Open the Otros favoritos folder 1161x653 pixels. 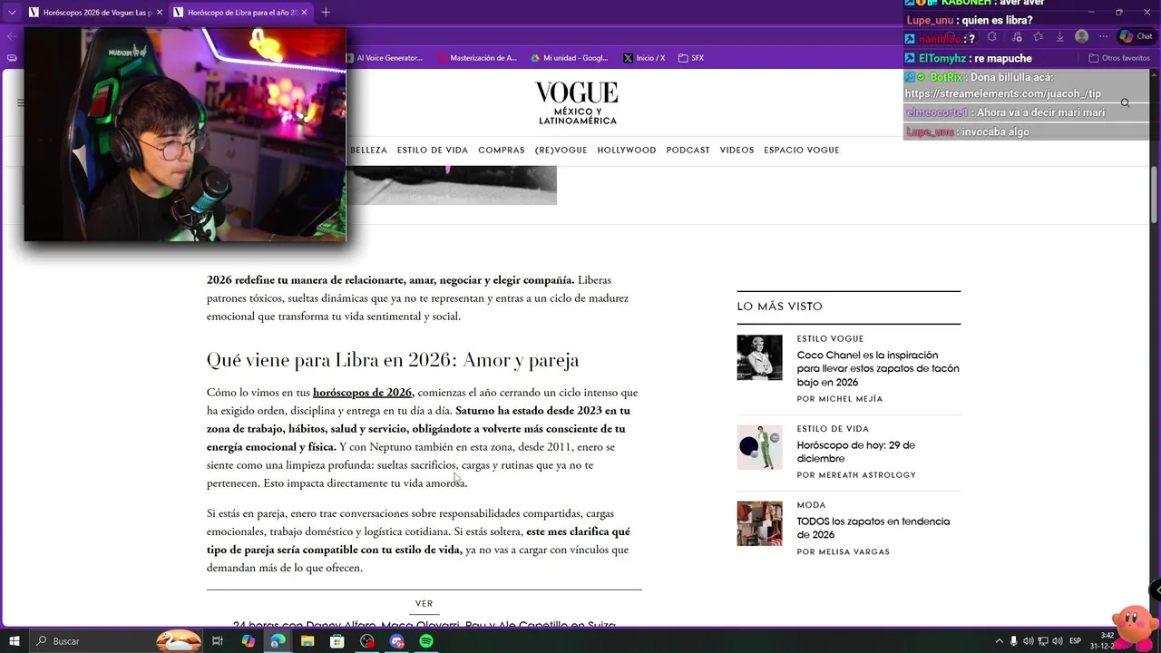1119,58
